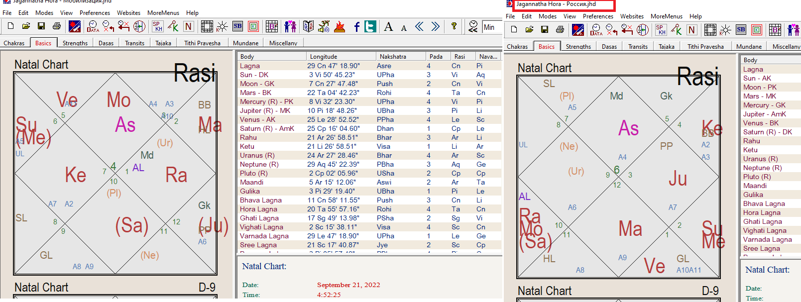The height and width of the screenshot is (302, 801).
Task: Open birth DATA clock icon in left window
Action: pyautogui.click(x=93, y=26)
